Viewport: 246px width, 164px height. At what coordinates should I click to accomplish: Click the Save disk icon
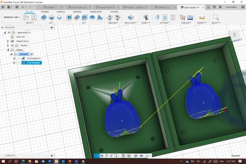coord(17,7)
